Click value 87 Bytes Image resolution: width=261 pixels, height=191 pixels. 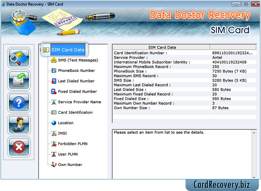tap(220, 108)
